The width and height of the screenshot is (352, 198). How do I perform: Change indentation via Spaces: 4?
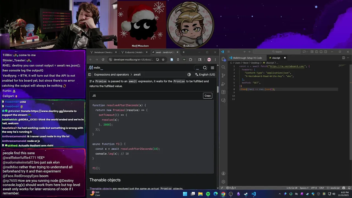click(x=304, y=188)
